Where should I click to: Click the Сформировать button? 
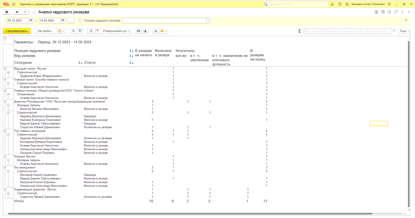point(17,31)
